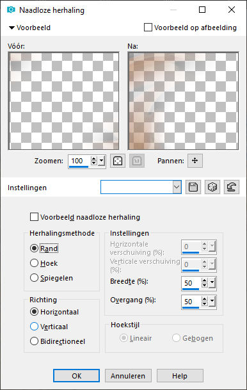
Task: Click the Na preview pane
Action: [184, 101]
